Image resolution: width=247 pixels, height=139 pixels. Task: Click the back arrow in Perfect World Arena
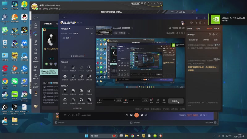pos(34,18)
